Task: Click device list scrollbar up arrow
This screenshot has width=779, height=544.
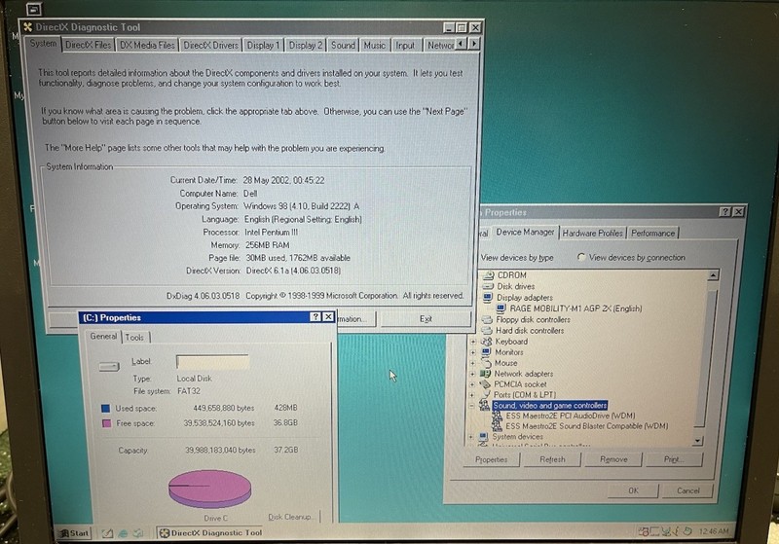Action: point(713,275)
